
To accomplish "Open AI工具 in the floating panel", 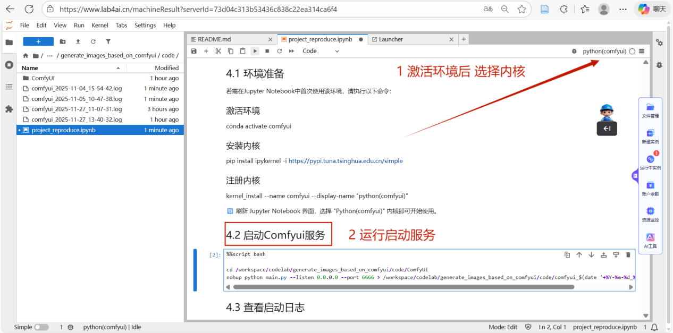I will [x=650, y=241].
